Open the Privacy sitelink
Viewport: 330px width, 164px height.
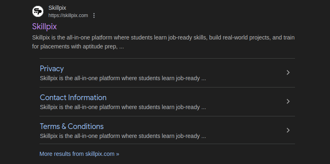[52, 69]
